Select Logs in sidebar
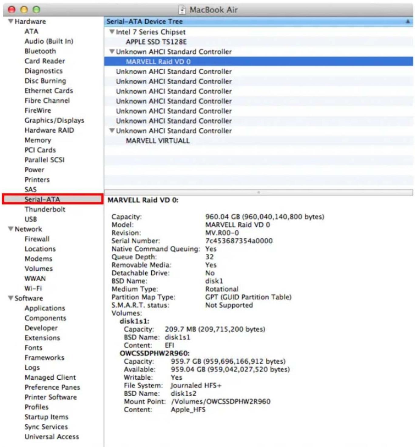This screenshot has height=447, width=415. pyautogui.click(x=32, y=367)
